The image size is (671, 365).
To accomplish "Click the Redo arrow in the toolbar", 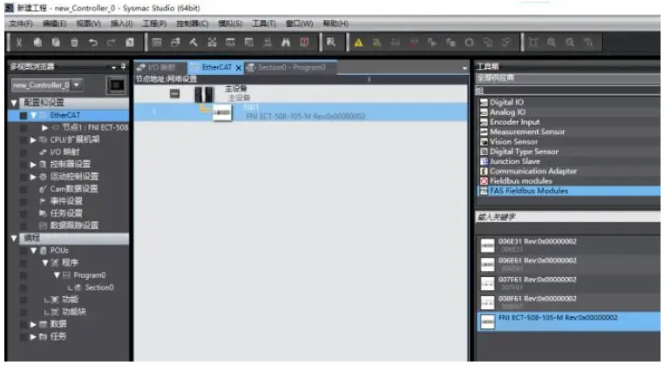I will (112, 43).
